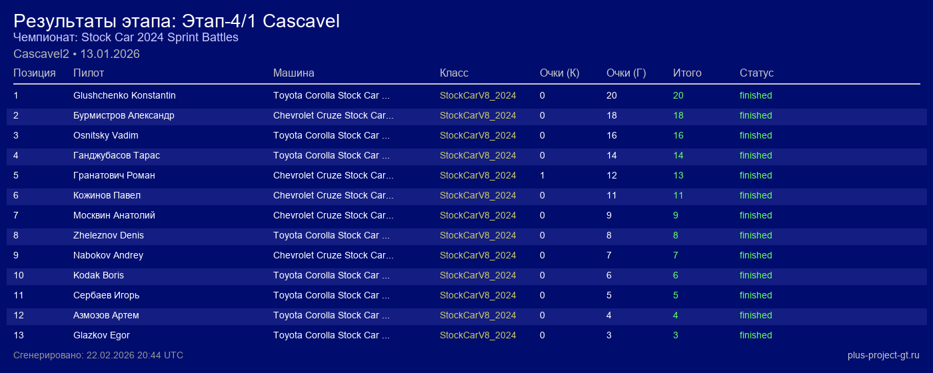The height and width of the screenshot is (373, 933).
Task: Click the Очки (Г) column header
Action: click(x=626, y=73)
